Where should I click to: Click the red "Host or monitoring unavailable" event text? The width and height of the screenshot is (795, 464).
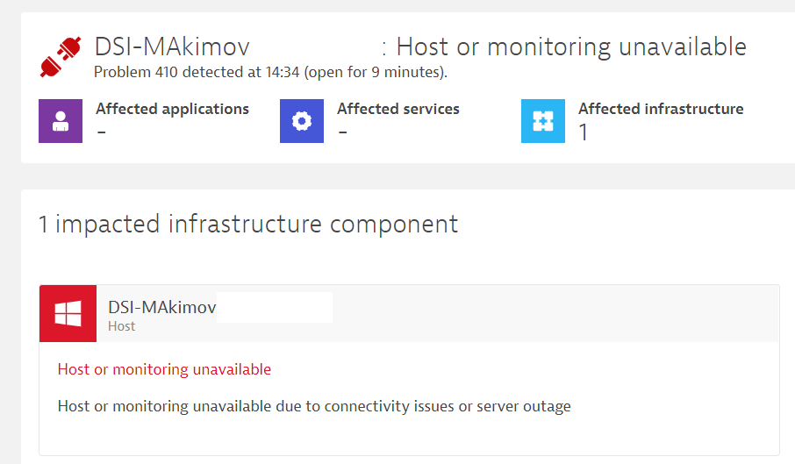(x=164, y=369)
